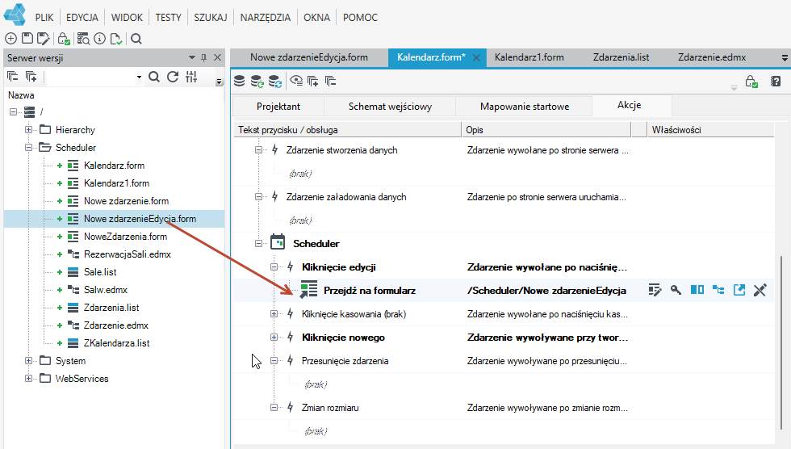Image resolution: width=791 pixels, height=449 pixels.
Task: Switch to Nowe zdarzenieEdycja.form tab
Action: pyautogui.click(x=308, y=57)
